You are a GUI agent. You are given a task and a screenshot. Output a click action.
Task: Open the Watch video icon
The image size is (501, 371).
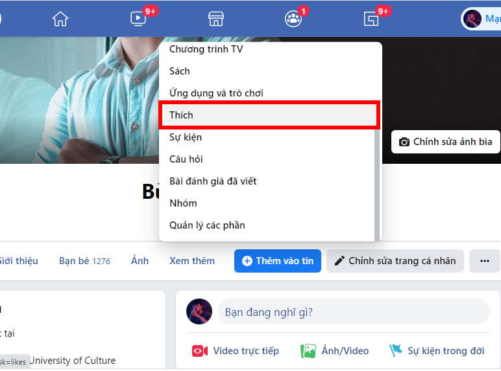click(x=138, y=19)
